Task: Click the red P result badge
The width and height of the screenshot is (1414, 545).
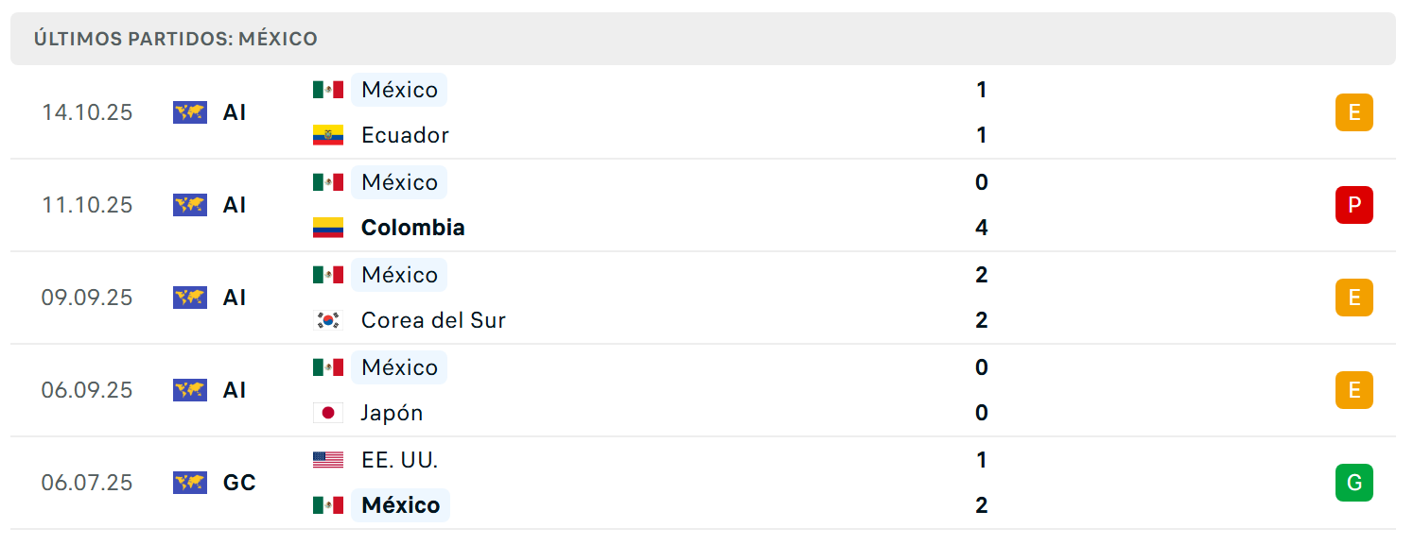Action: coord(1354,205)
